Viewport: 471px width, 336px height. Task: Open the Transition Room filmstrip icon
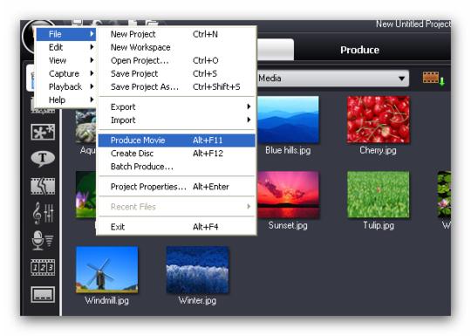click(43, 186)
